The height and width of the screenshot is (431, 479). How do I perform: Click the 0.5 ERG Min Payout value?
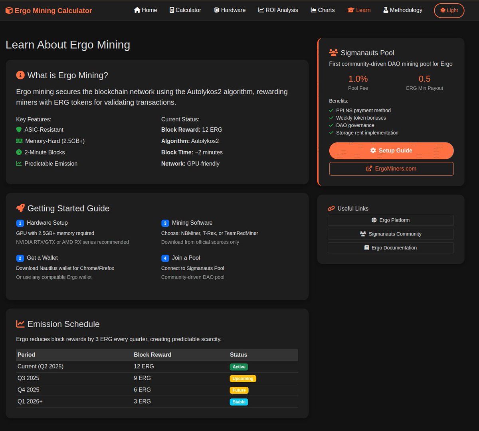point(424,79)
